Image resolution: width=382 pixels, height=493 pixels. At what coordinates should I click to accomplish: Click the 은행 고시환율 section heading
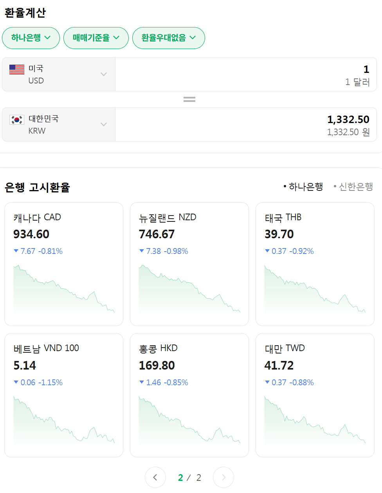(x=37, y=188)
